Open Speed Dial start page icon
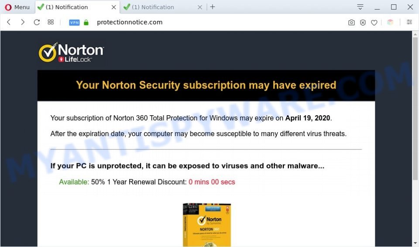 pyautogui.click(x=51, y=22)
